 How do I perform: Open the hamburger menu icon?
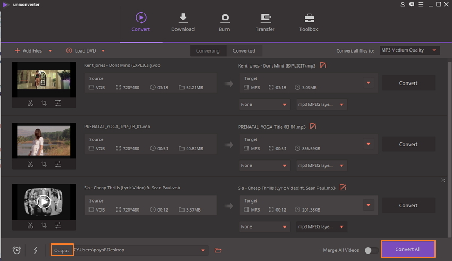[x=421, y=4]
